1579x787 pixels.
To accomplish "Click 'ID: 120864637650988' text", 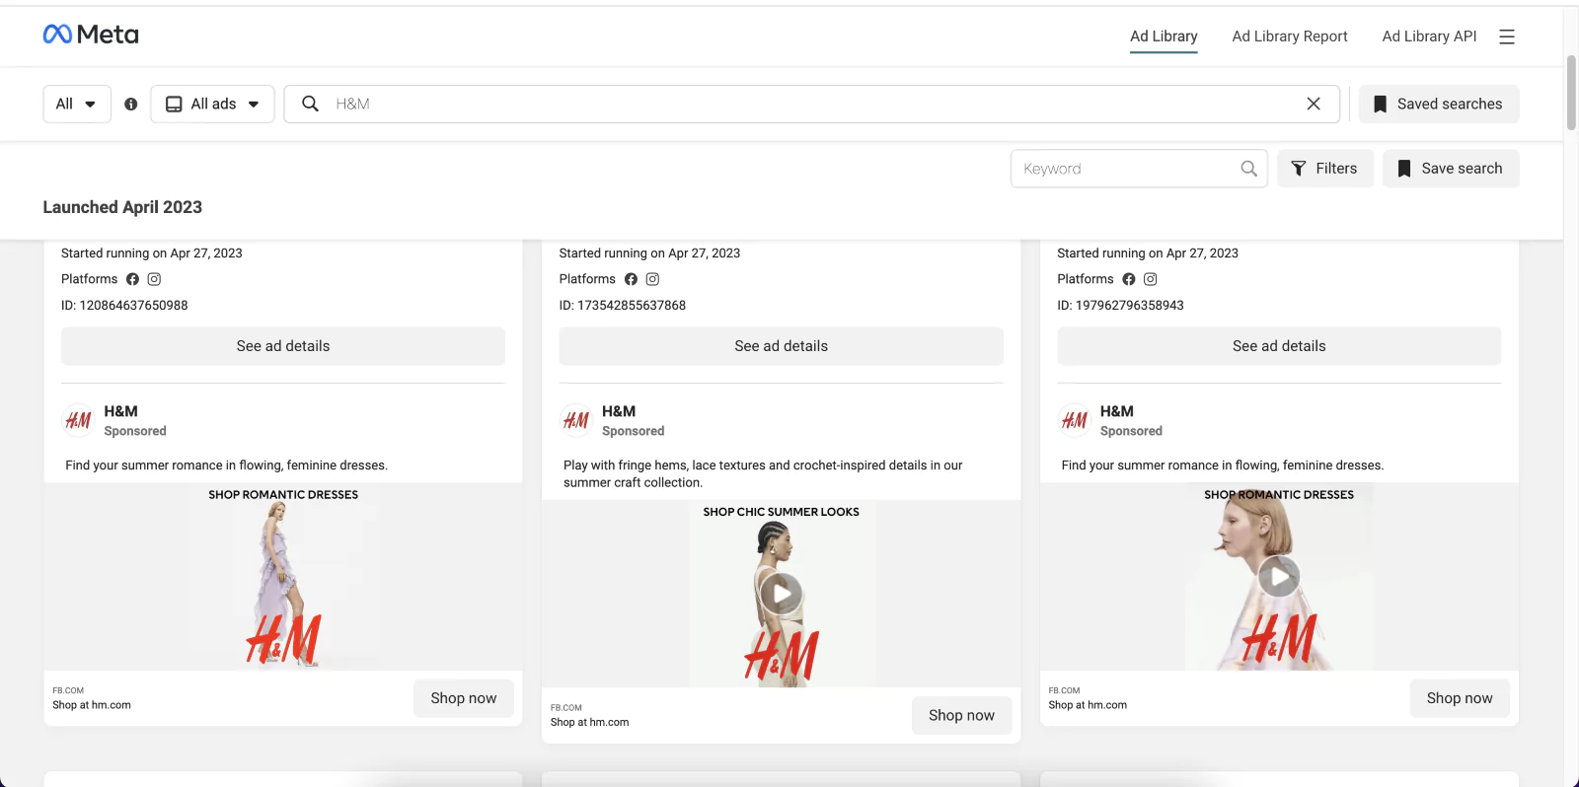I will point(124,306).
